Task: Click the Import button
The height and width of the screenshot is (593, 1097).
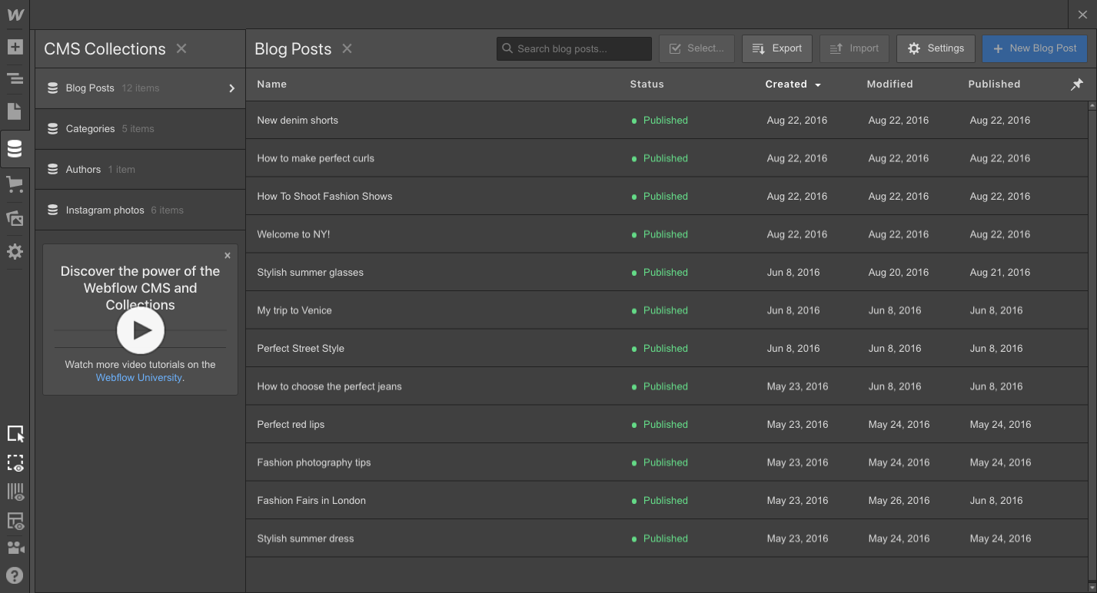Action: [854, 48]
